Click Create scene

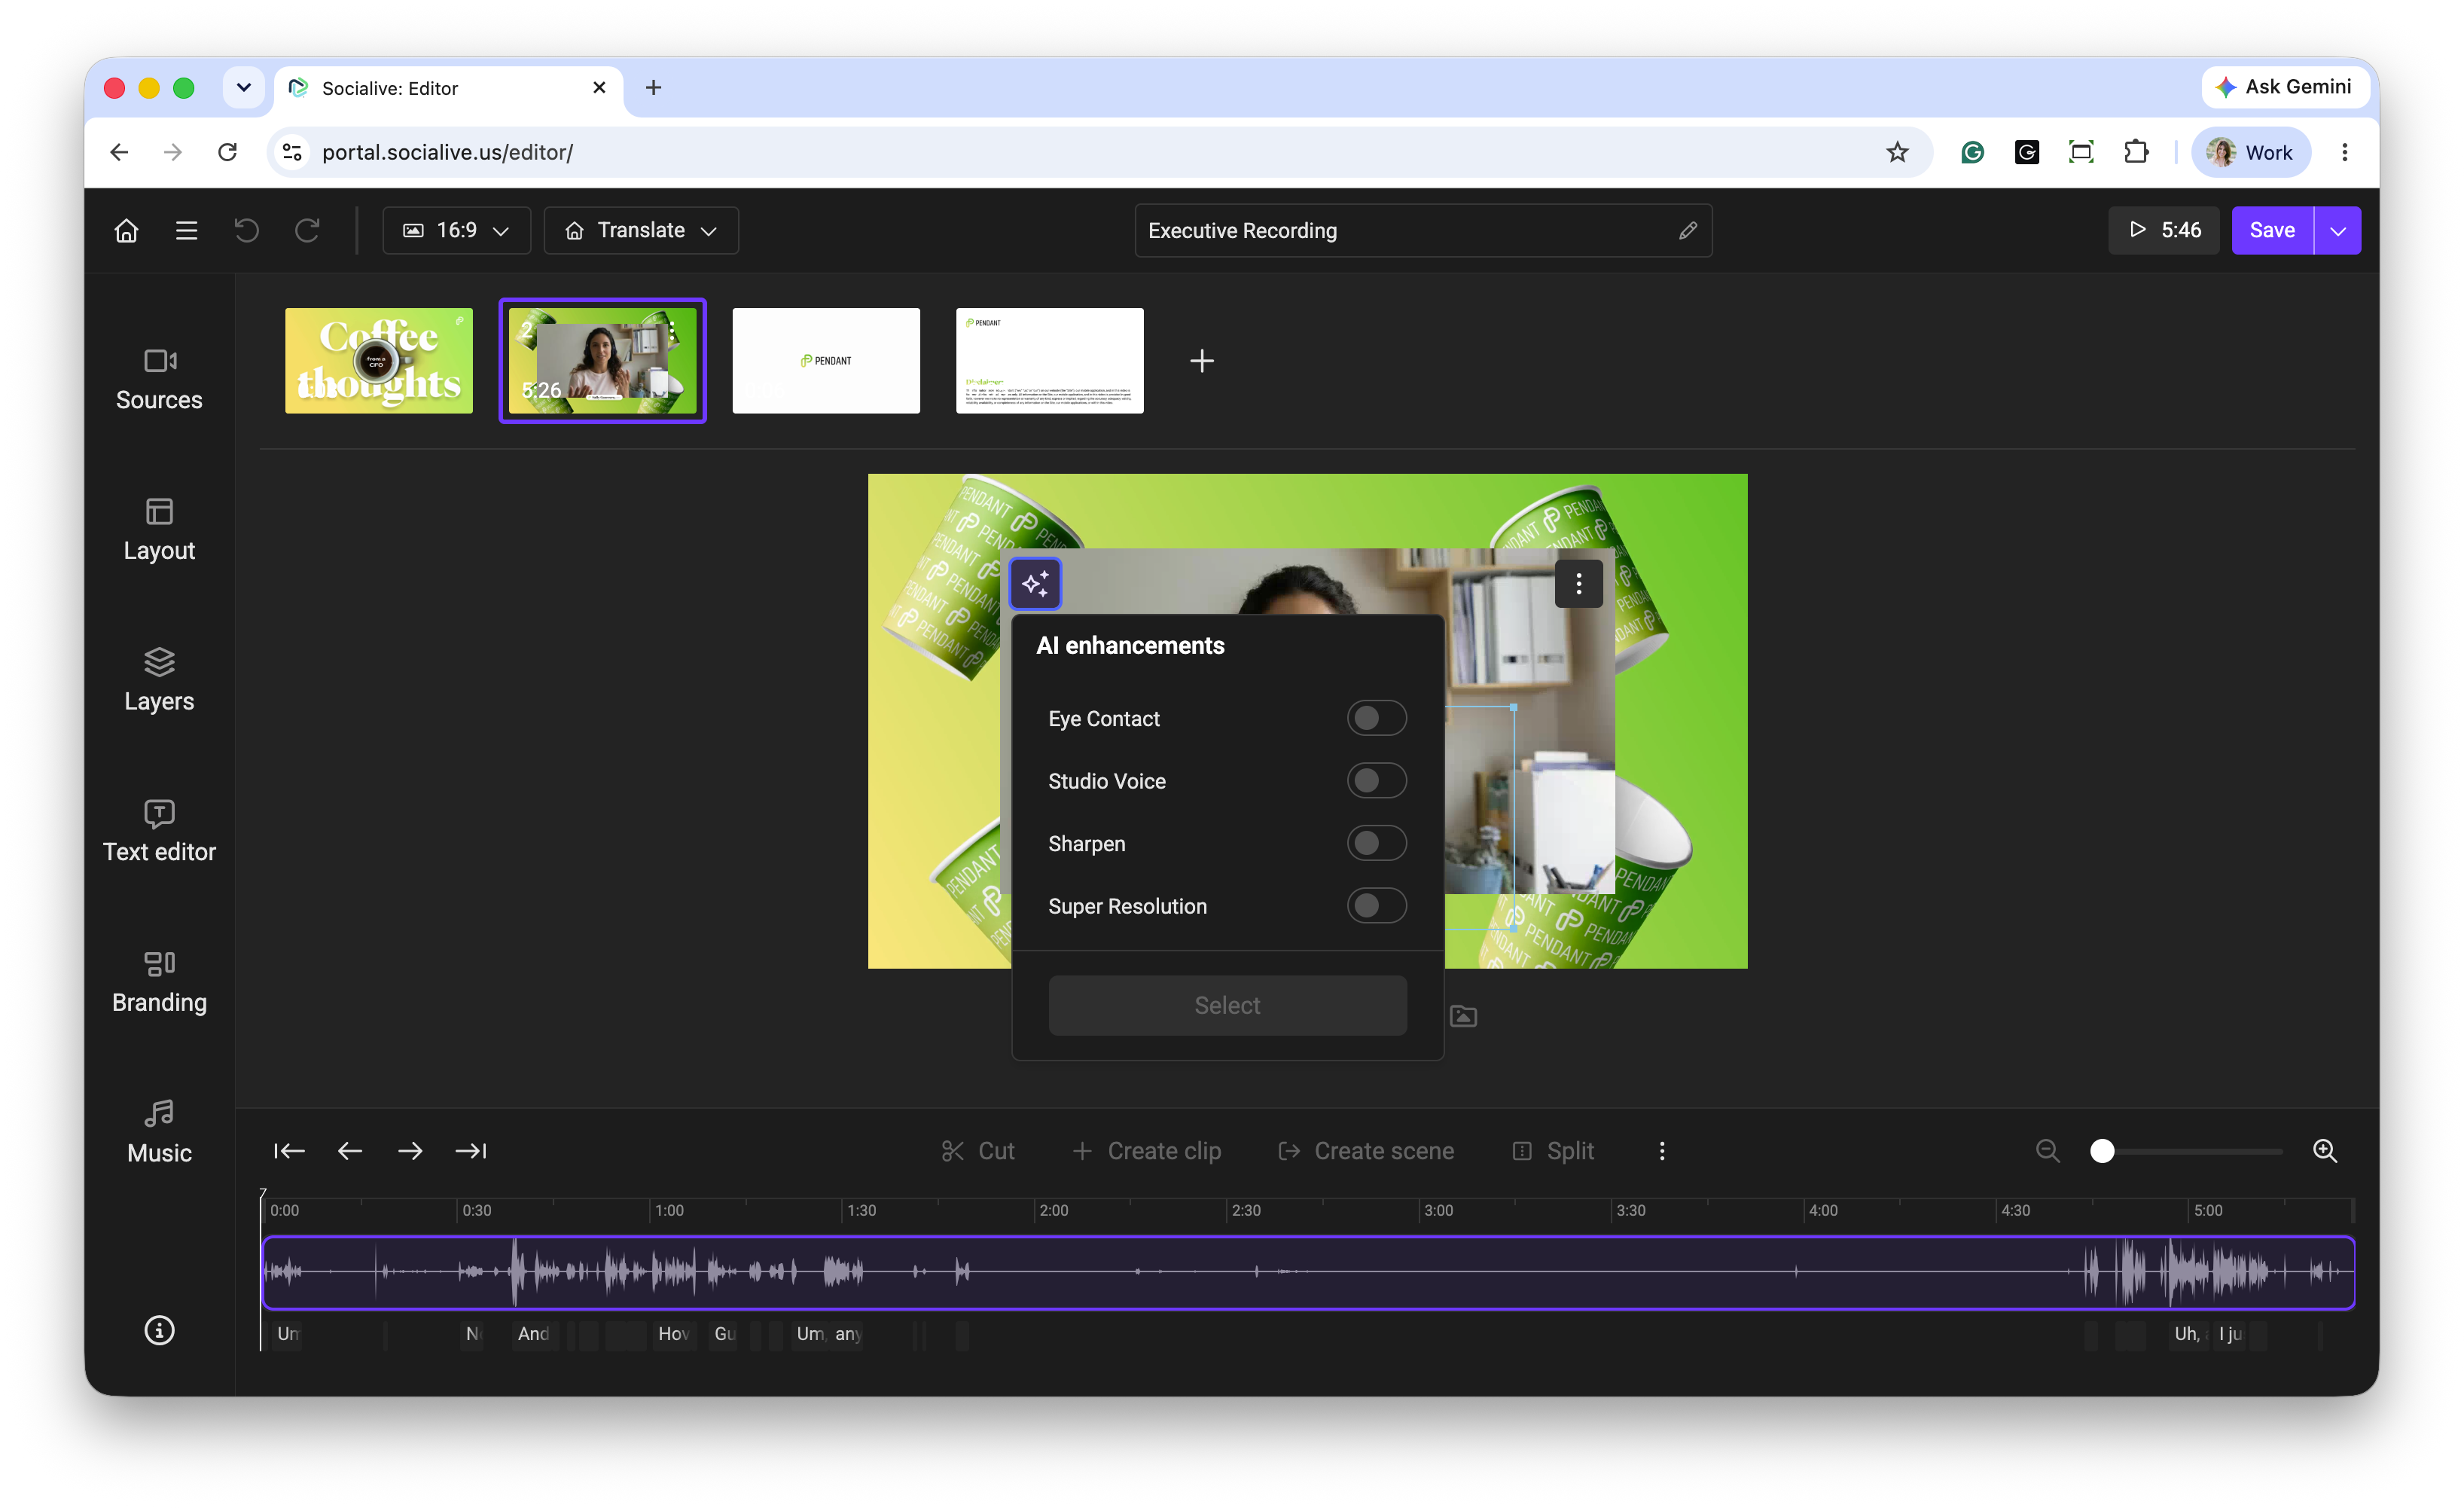1366,1151
